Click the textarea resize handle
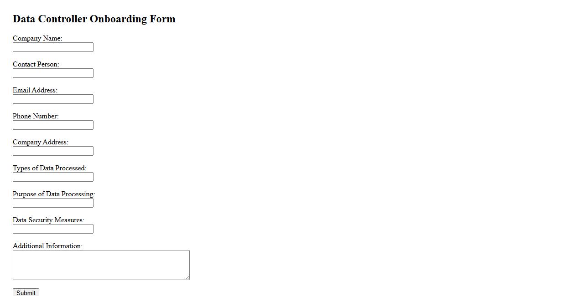This screenshot has width=583, height=296. pos(187,277)
